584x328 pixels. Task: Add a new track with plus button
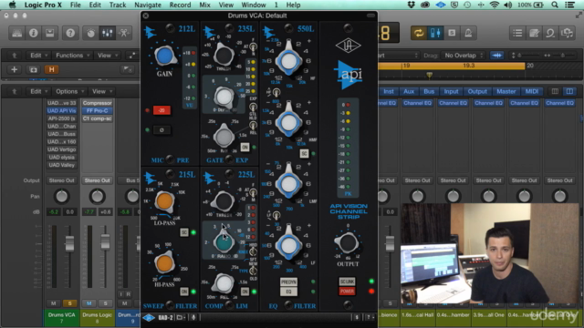click(15, 69)
